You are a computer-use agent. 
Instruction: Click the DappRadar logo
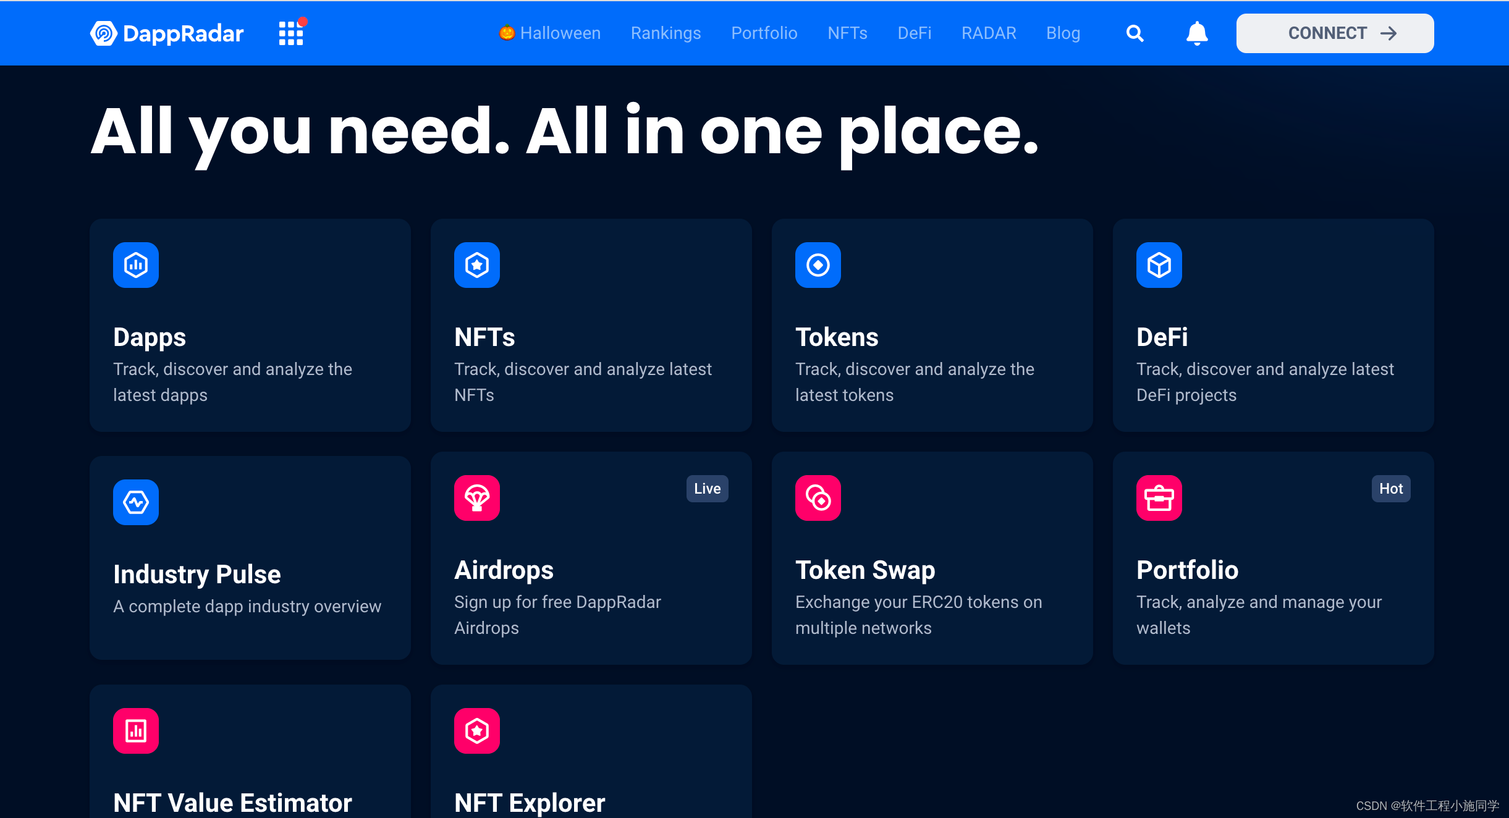(x=167, y=33)
